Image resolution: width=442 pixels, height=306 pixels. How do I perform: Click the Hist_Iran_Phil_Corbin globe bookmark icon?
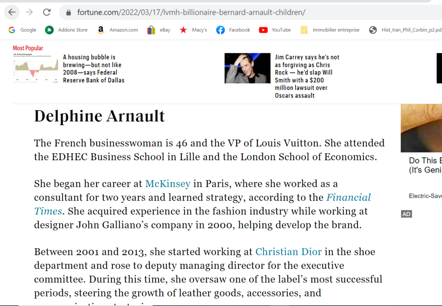[x=373, y=30]
